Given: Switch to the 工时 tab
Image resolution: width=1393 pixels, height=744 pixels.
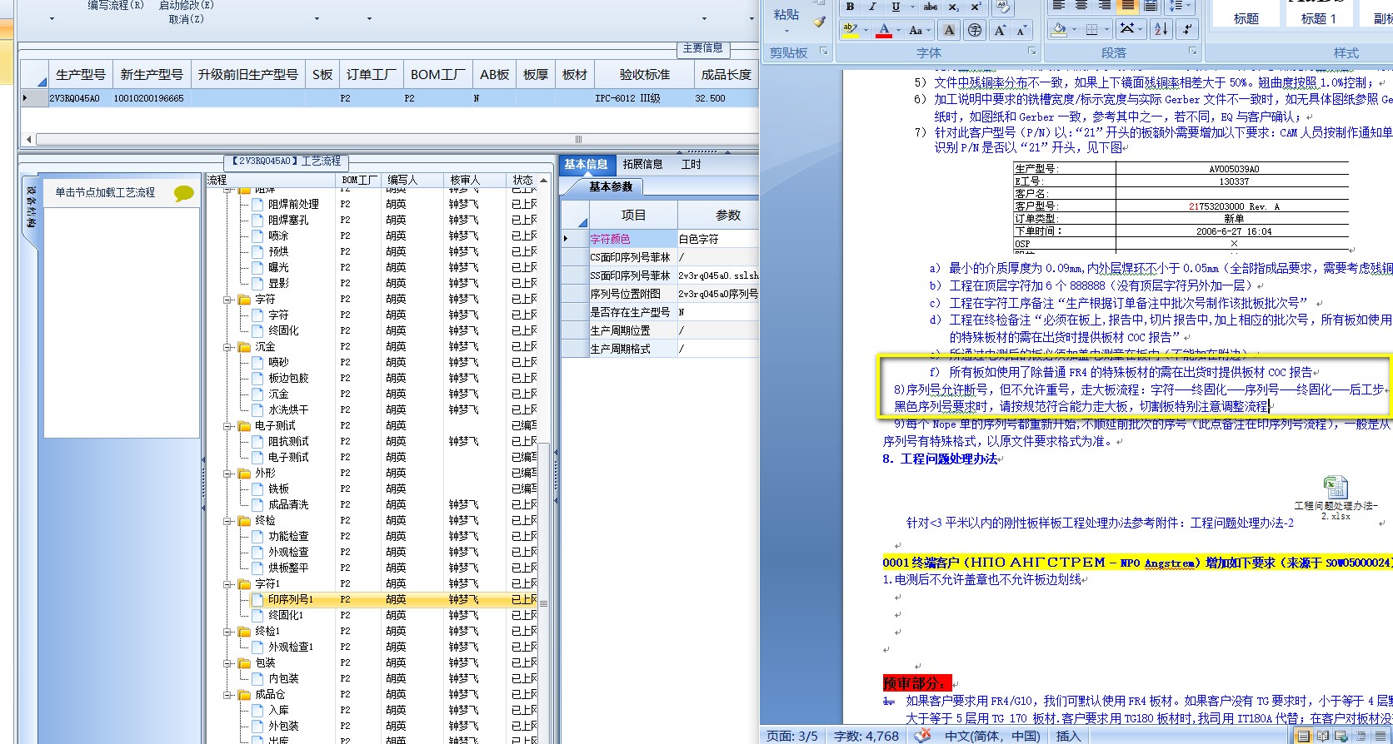Looking at the screenshot, I should click(691, 164).
